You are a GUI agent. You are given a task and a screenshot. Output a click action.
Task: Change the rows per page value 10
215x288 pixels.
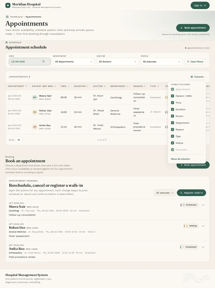tap(19, 140)
